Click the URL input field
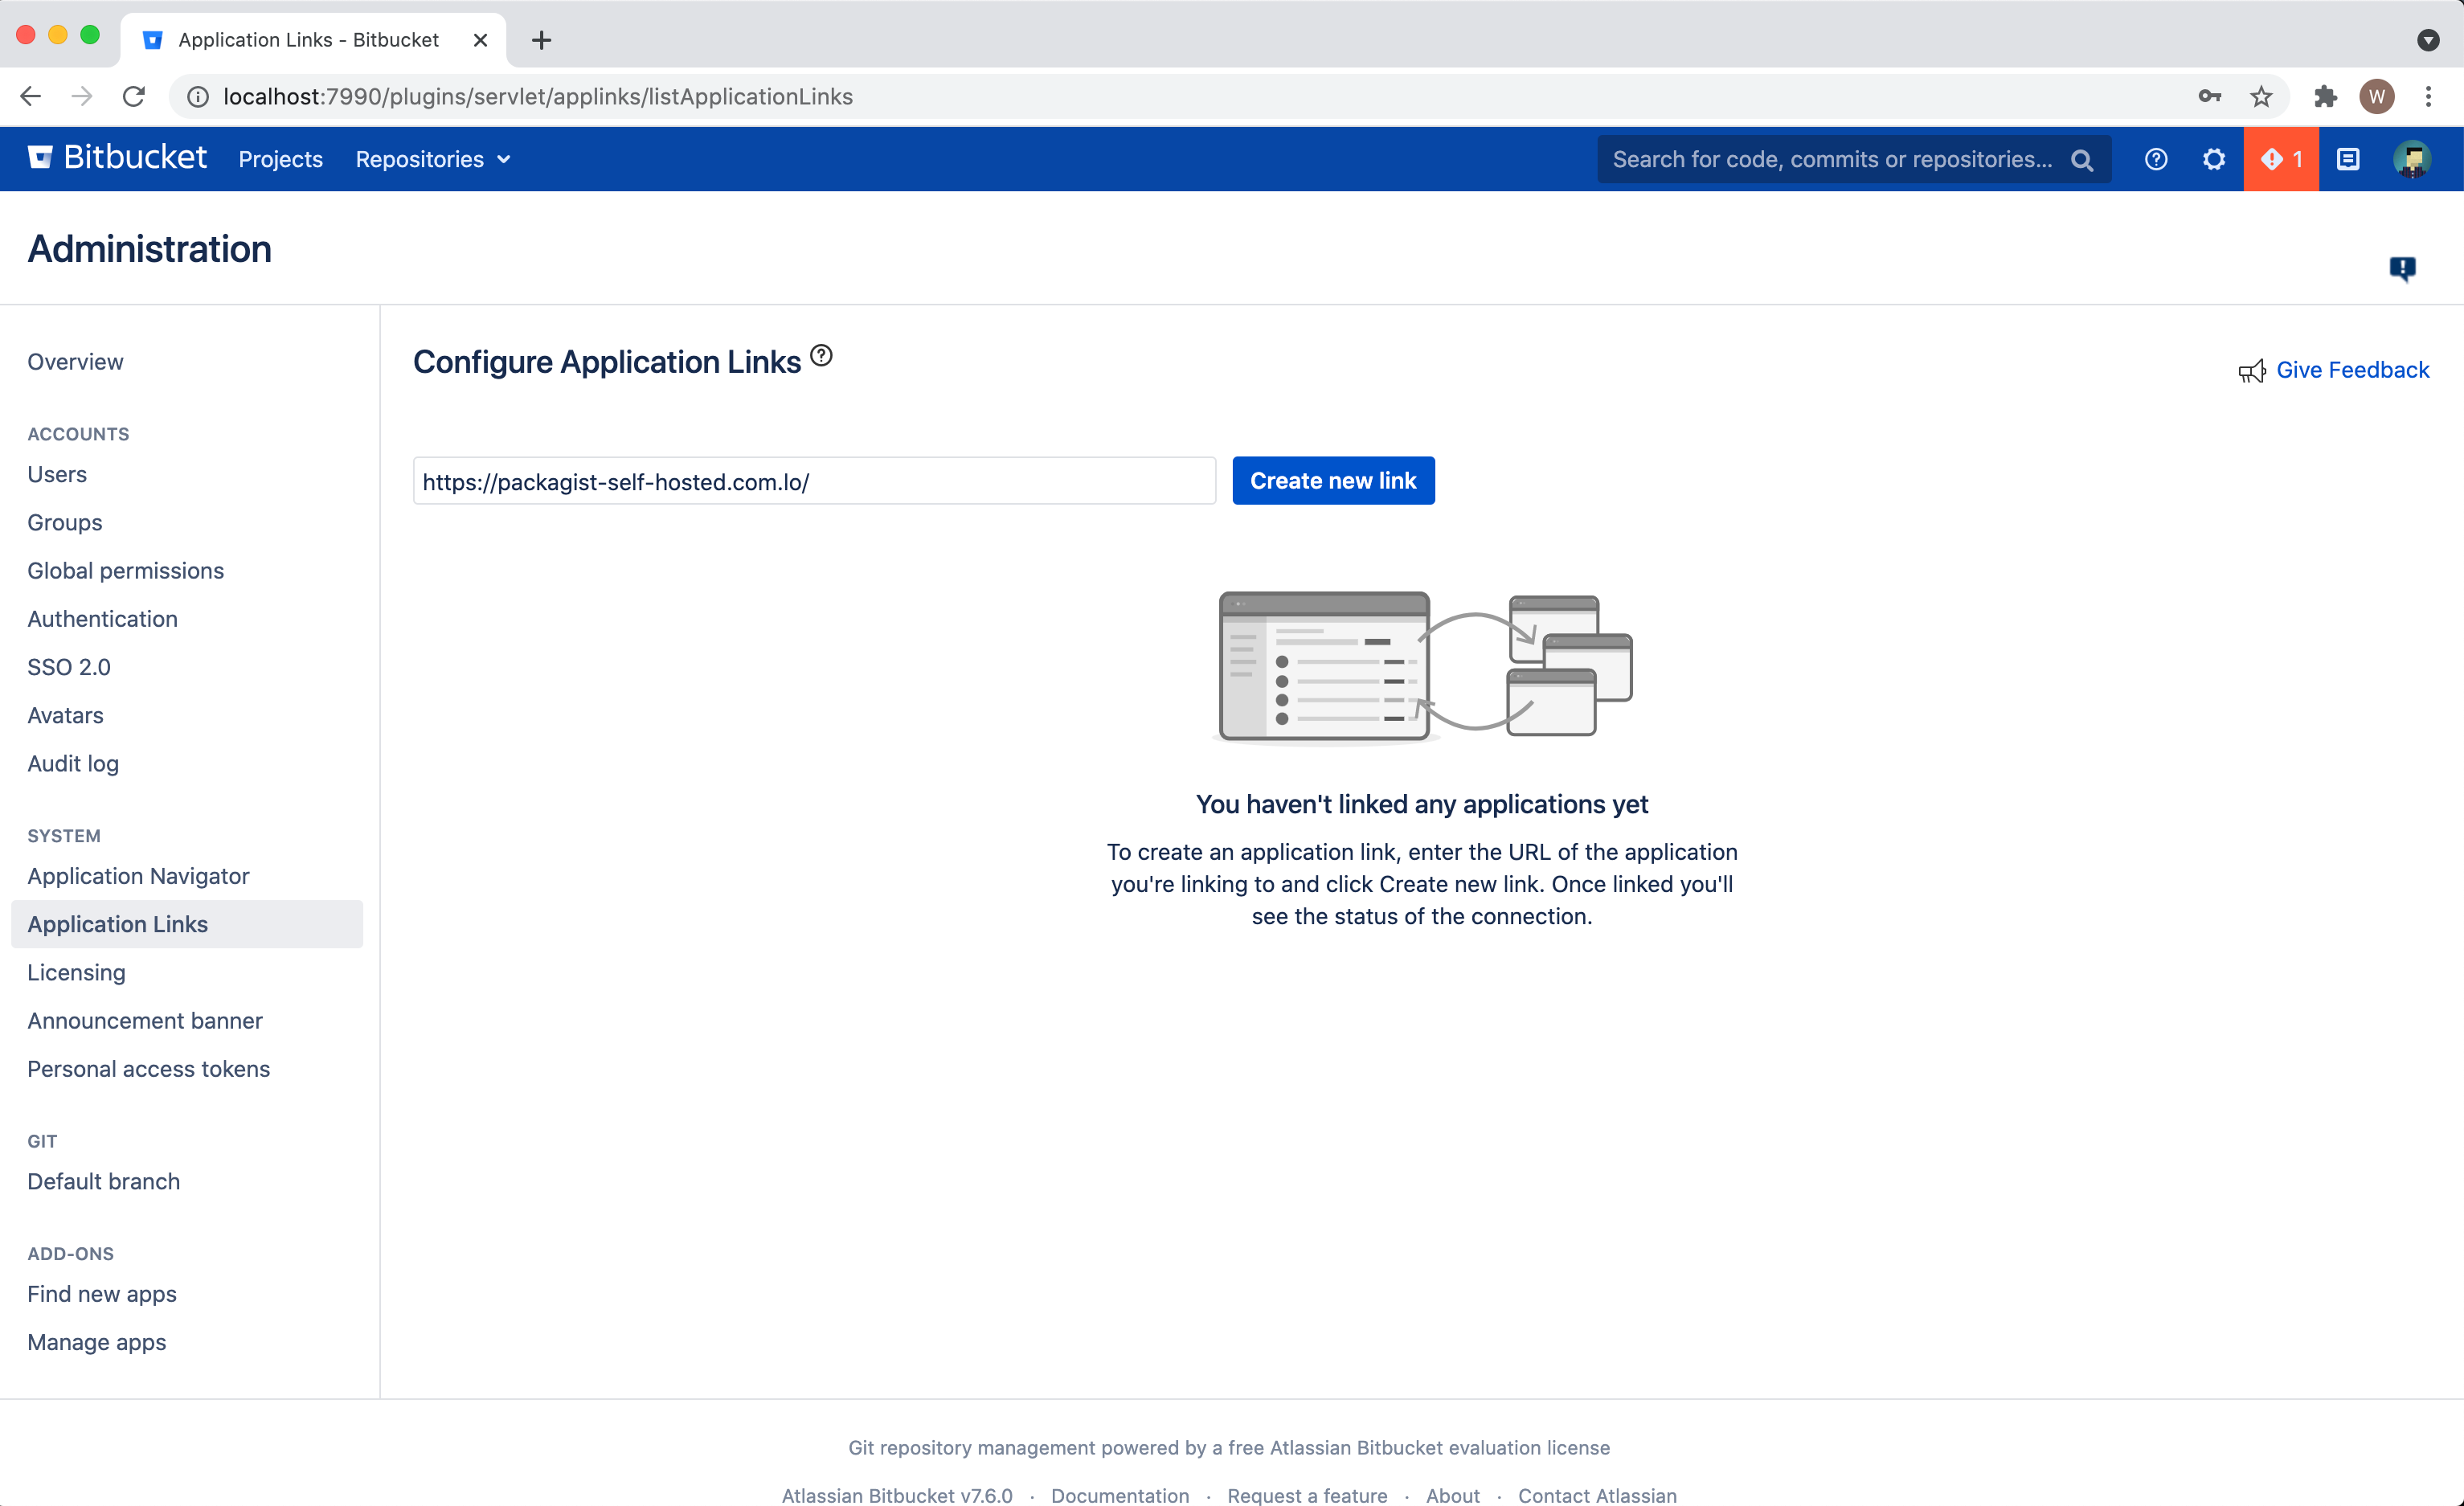Image resolution: width=2464 pixels, height=1506 pixels. click(815, 481)
